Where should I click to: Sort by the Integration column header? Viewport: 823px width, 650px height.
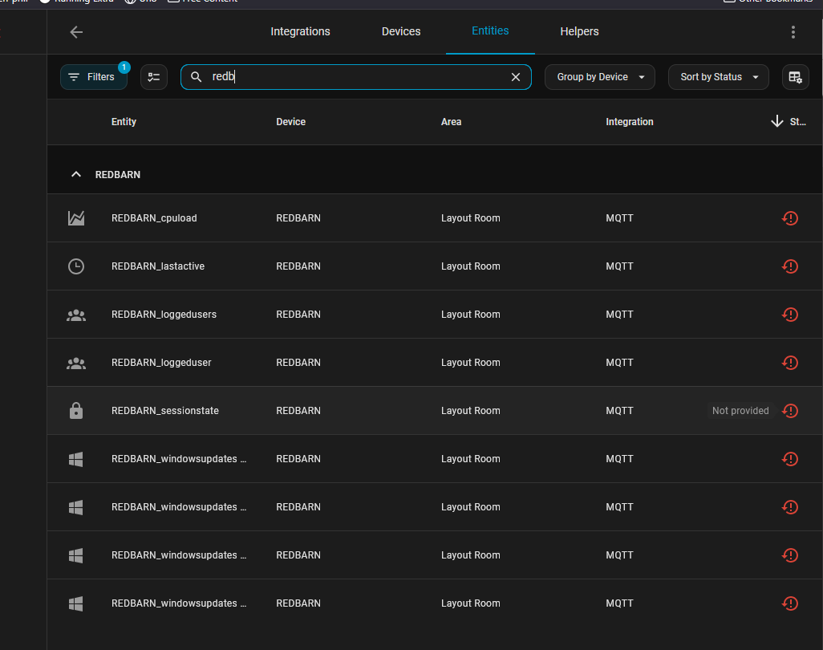[630, 122]
